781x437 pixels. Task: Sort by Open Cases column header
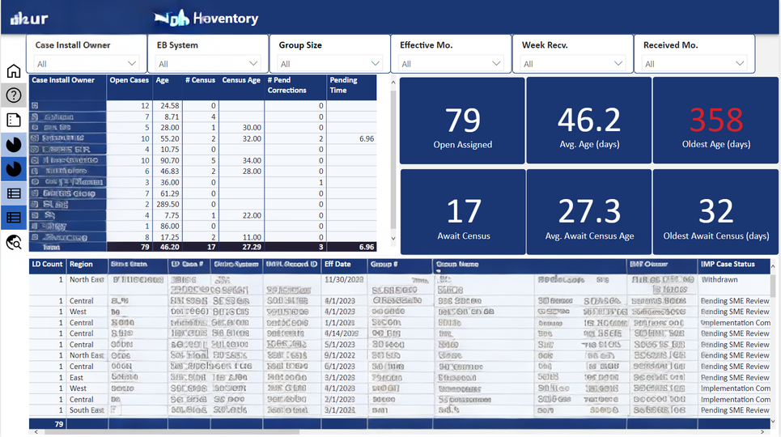(x=129, y=80)
